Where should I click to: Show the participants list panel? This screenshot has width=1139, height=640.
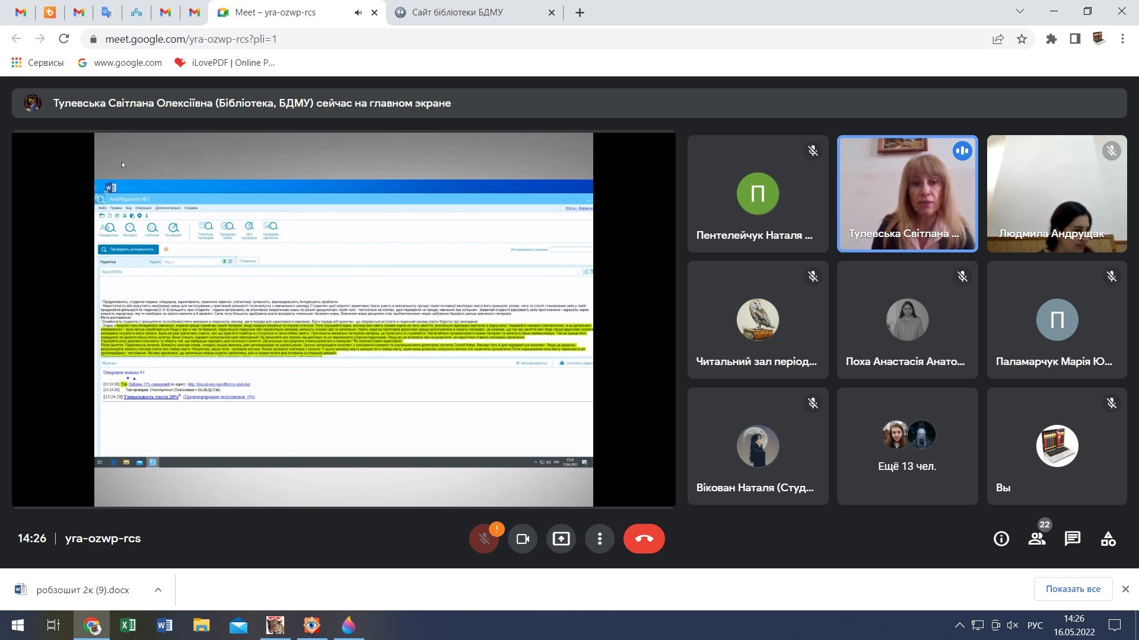point(1037,539)
